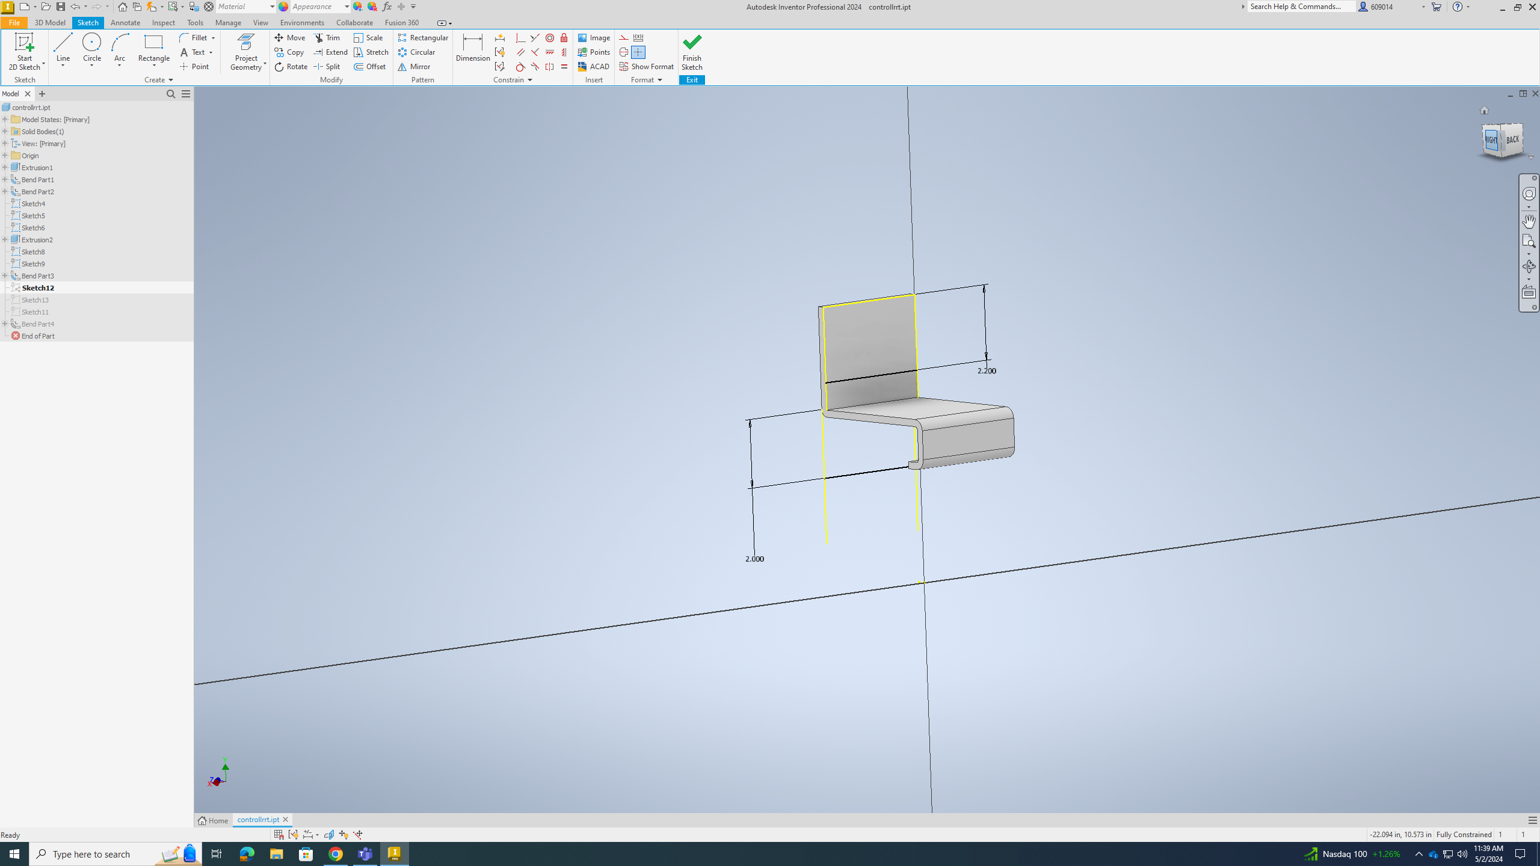
Task: Click the Mirror pattern button
Action: click(414, 67)
